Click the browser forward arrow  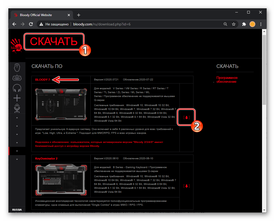23,24
